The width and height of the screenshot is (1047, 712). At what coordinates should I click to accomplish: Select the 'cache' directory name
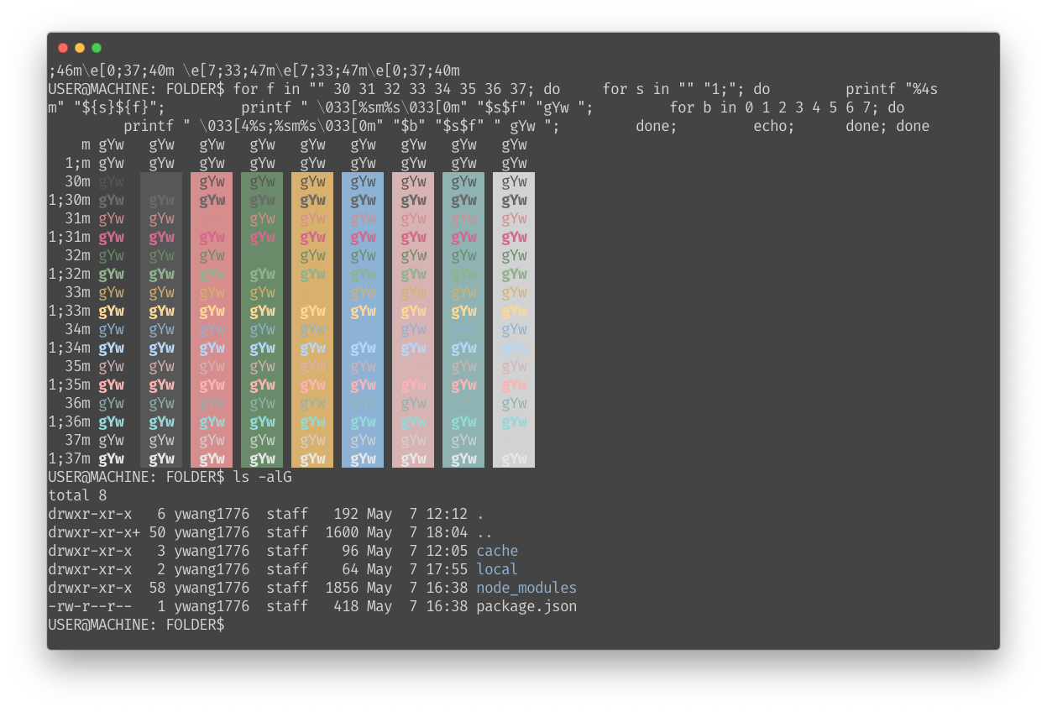[497, 551]
